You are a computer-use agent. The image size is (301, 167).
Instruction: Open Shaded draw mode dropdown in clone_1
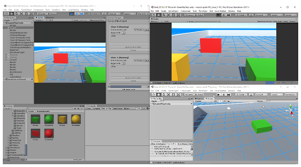(x=203, y=101)
